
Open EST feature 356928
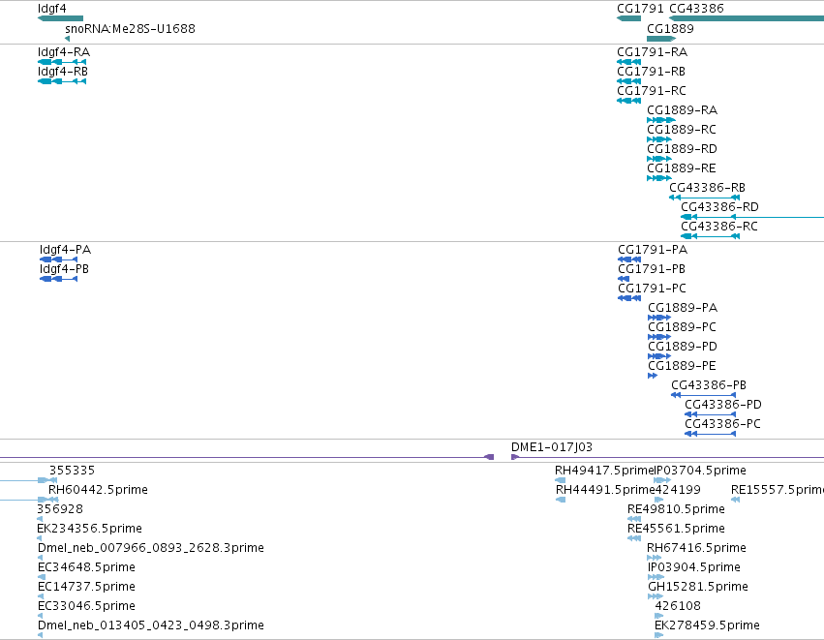tap(60, 509)
